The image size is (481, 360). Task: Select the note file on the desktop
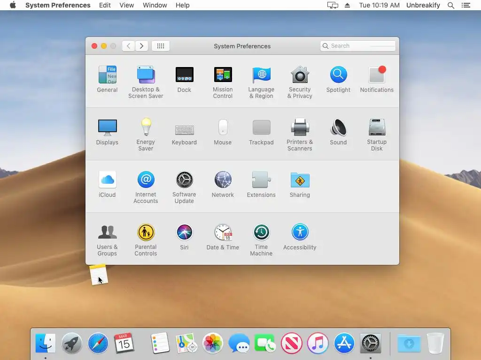click(x=99, y=275)
